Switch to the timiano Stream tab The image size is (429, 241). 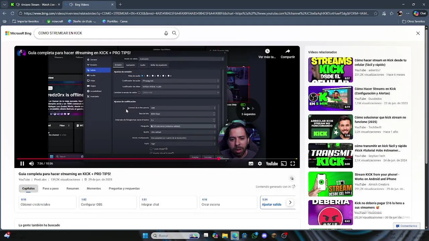[35, 5]
